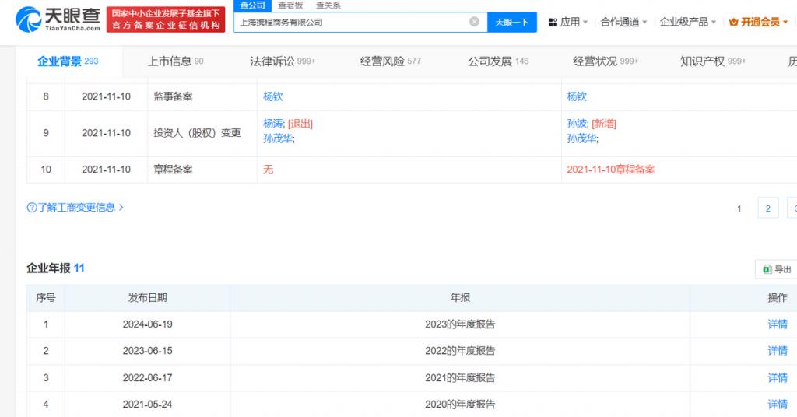The image size is (797, 417).
Task: Switch to the 查老板 tab
Action: coord(290,5)
